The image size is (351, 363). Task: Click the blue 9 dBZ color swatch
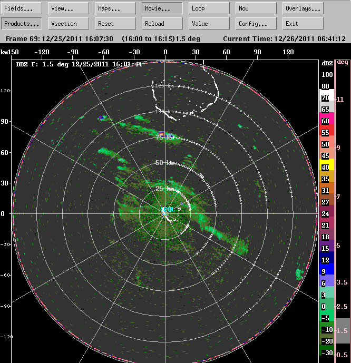(x=327, y=269)
